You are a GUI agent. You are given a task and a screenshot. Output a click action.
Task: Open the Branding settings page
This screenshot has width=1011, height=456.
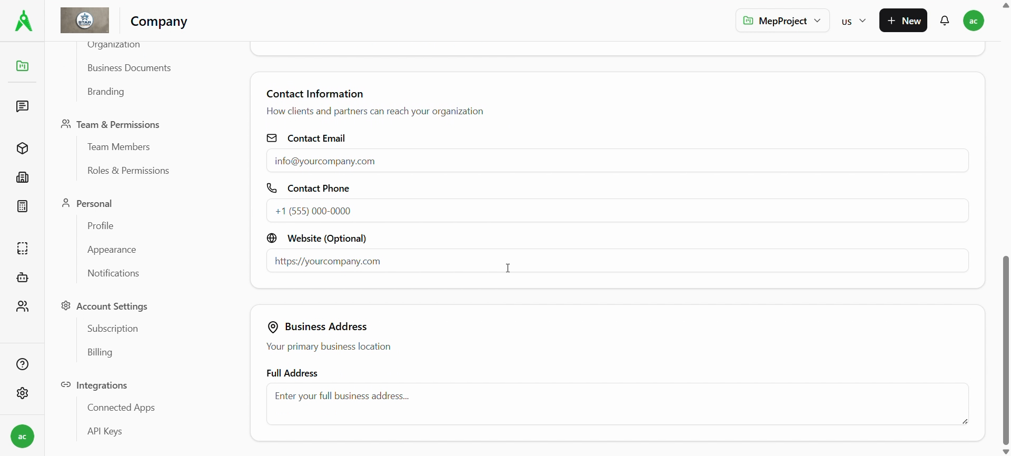(x=106, y=92)
